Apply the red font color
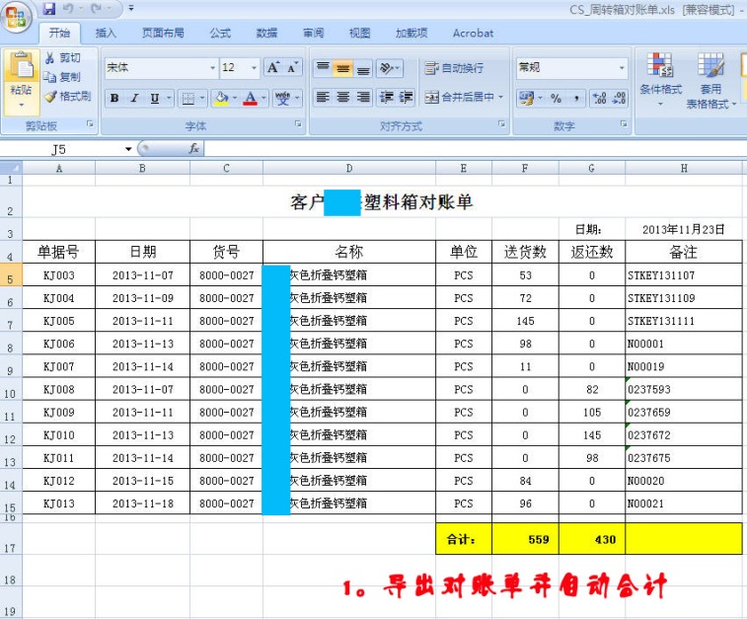The image size is (747, 619). pyautogui.click(x=250, y=98)
